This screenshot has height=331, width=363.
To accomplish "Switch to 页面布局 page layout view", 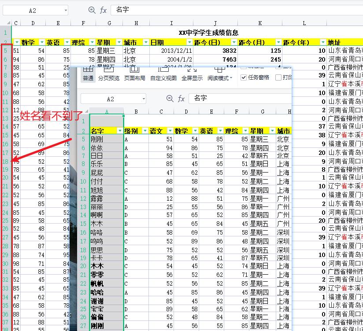I will 135,74.
